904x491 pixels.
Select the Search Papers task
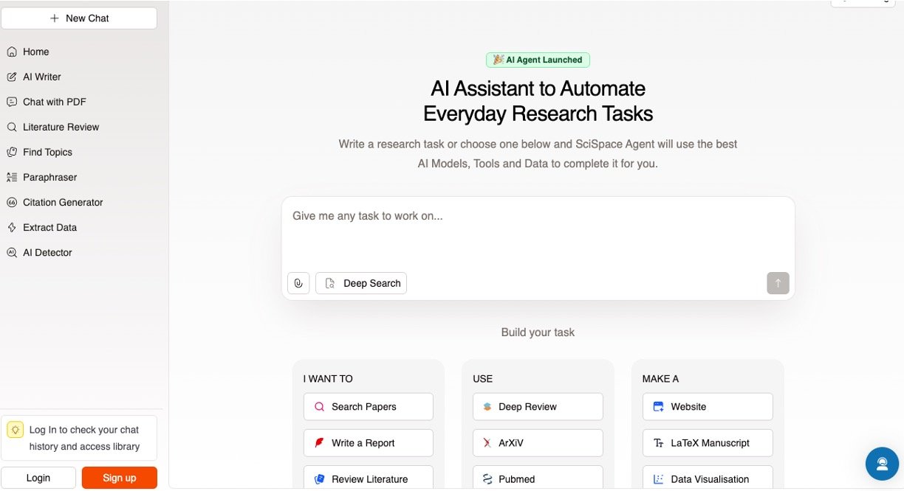point(369,406)
